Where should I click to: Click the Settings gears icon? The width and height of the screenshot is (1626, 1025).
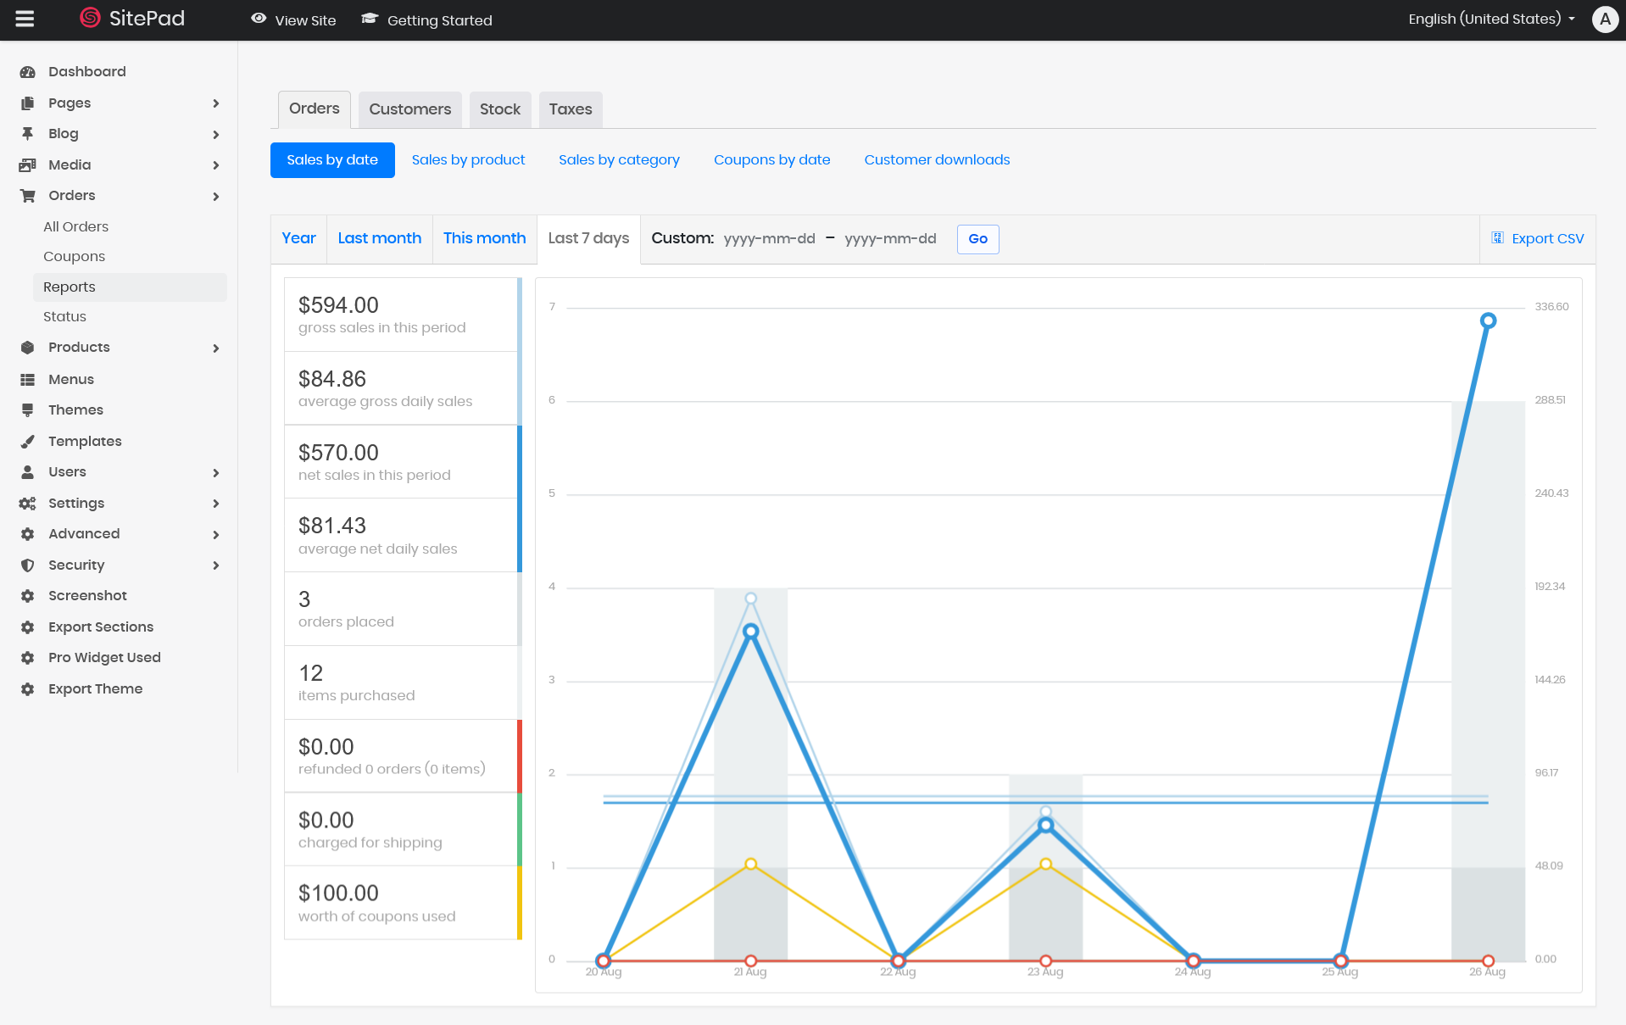click(27, 504)
